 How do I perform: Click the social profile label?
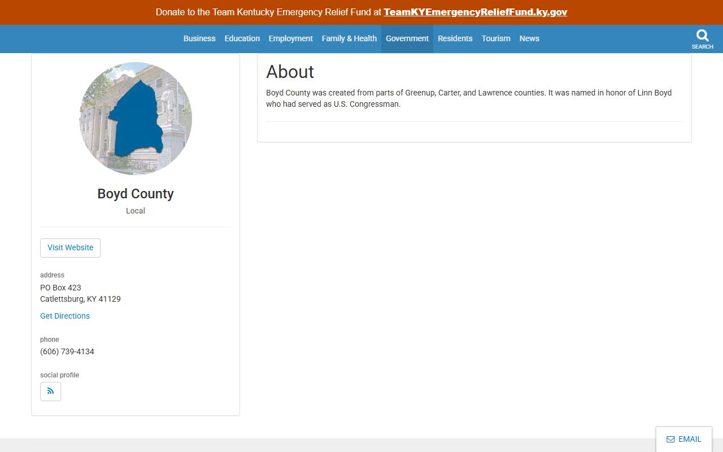(x=59, y=375)
